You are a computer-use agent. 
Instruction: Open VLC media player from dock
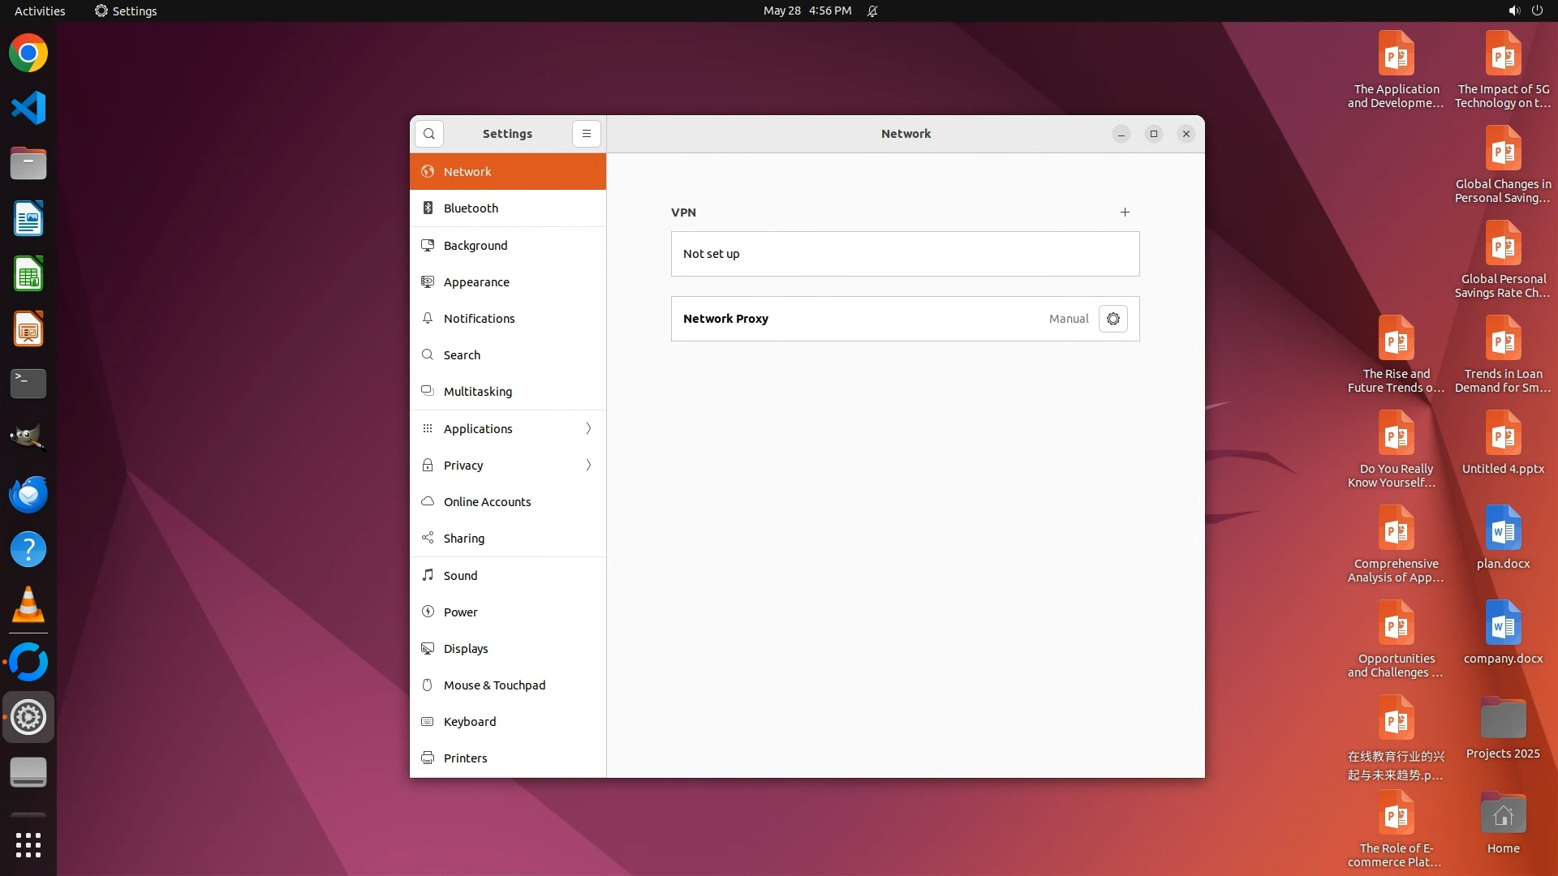pyautogui.click(x=28, y=604)
